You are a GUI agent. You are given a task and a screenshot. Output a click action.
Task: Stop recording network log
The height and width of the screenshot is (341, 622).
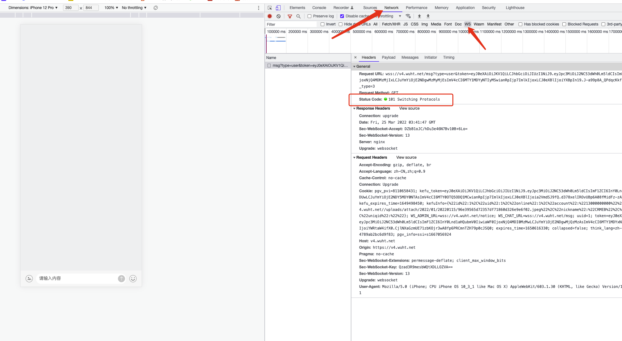click(x=270, y=16)
